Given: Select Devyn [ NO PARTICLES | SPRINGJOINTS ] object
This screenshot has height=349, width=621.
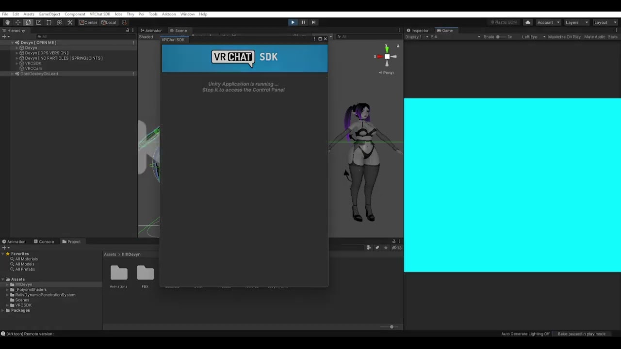Looking at the screenshot, I should click(x=64, y=58).
